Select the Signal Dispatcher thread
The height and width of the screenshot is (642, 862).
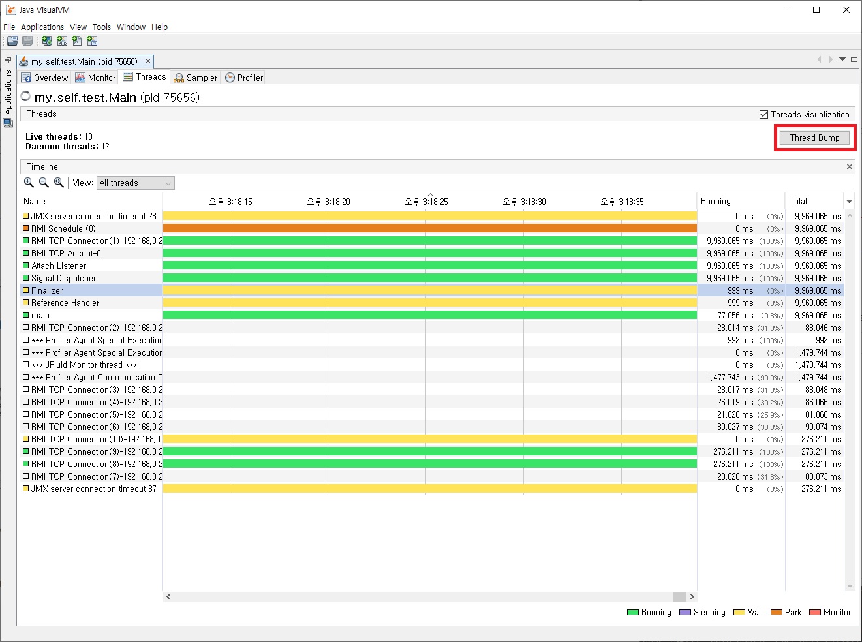(x=431, y=278)
